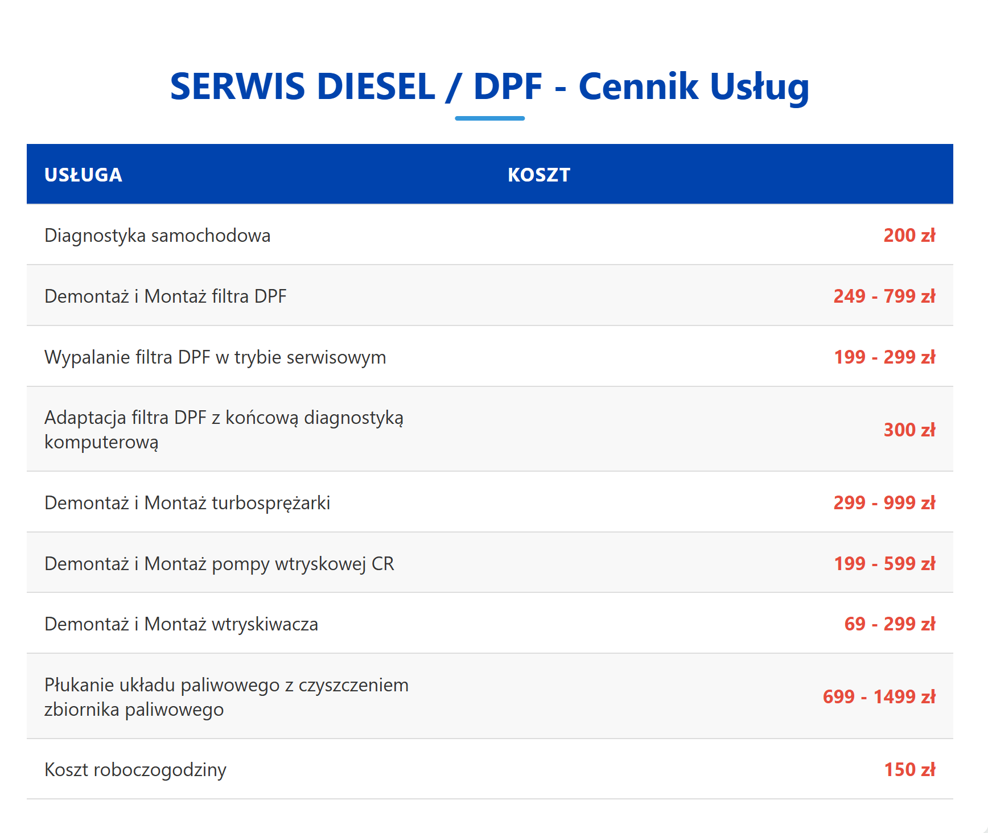
Task: Select Wypalanie filtra DPF w trybie serwisowym
Action: [x=215, y=357]
